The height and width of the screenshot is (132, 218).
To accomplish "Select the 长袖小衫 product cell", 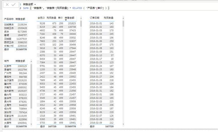I will point(9,46).
